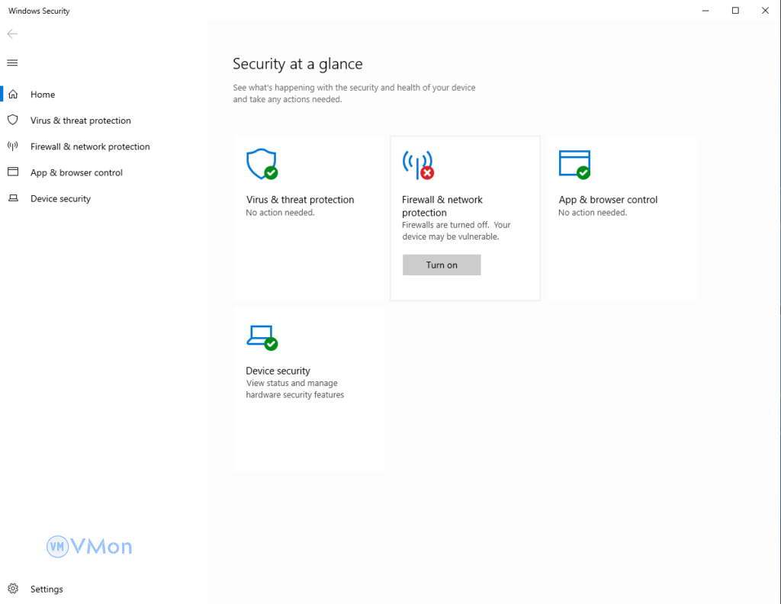The height and width of the screenshot is (604, 781).
Task: Expand the hamburger navigation menu
Action: point(12,63)
